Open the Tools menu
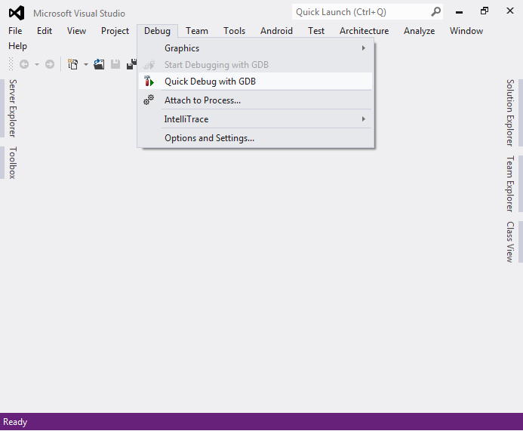This screenshot has height=431, width=523. pos(234,31)
